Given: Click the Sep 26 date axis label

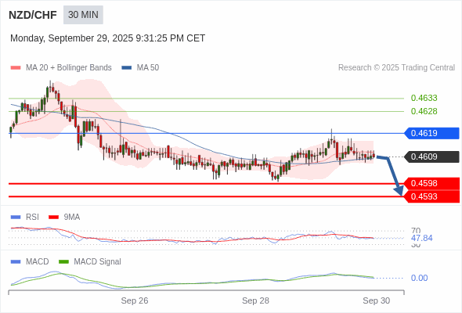Looking at the screenshot, I should [135, 300].
